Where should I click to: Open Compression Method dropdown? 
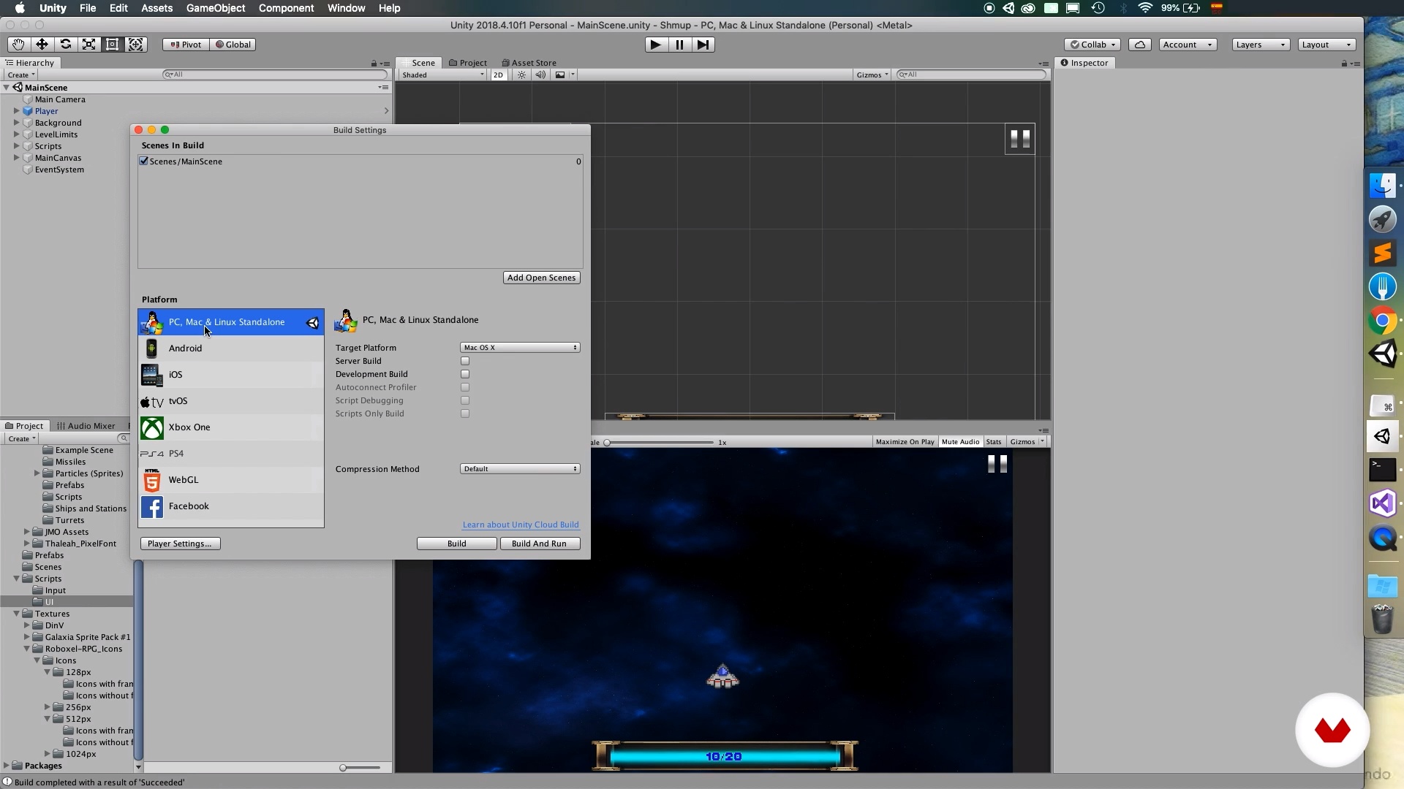click(520, 469)
